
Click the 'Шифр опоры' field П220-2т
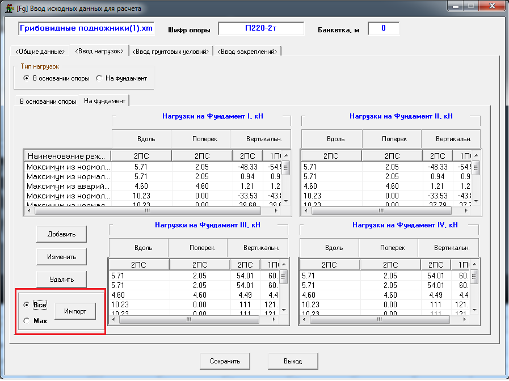click(261, 28)
